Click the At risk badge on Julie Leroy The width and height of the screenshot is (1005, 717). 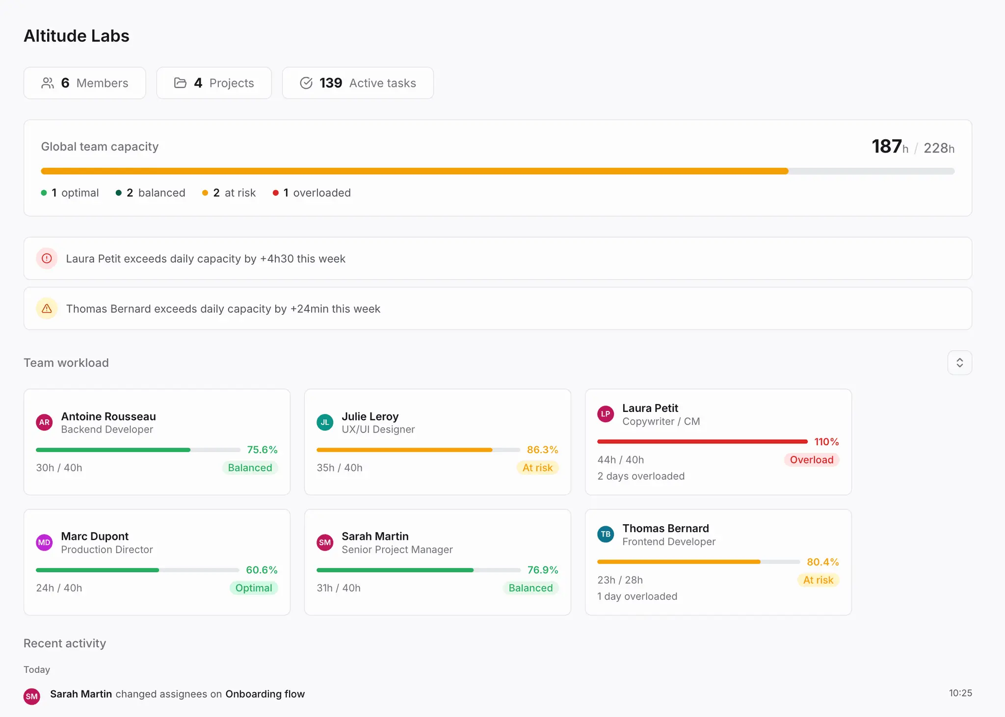[x=537, y=468]
